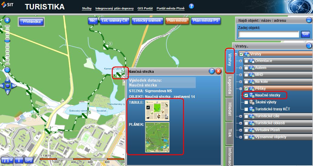Uncheck the Naučné stezky layer checkbox
This screenshot has height=166, width=313.
(246, 95)
